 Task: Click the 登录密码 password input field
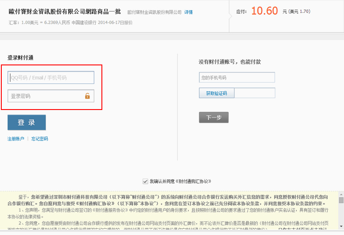[x=44, y=96]
